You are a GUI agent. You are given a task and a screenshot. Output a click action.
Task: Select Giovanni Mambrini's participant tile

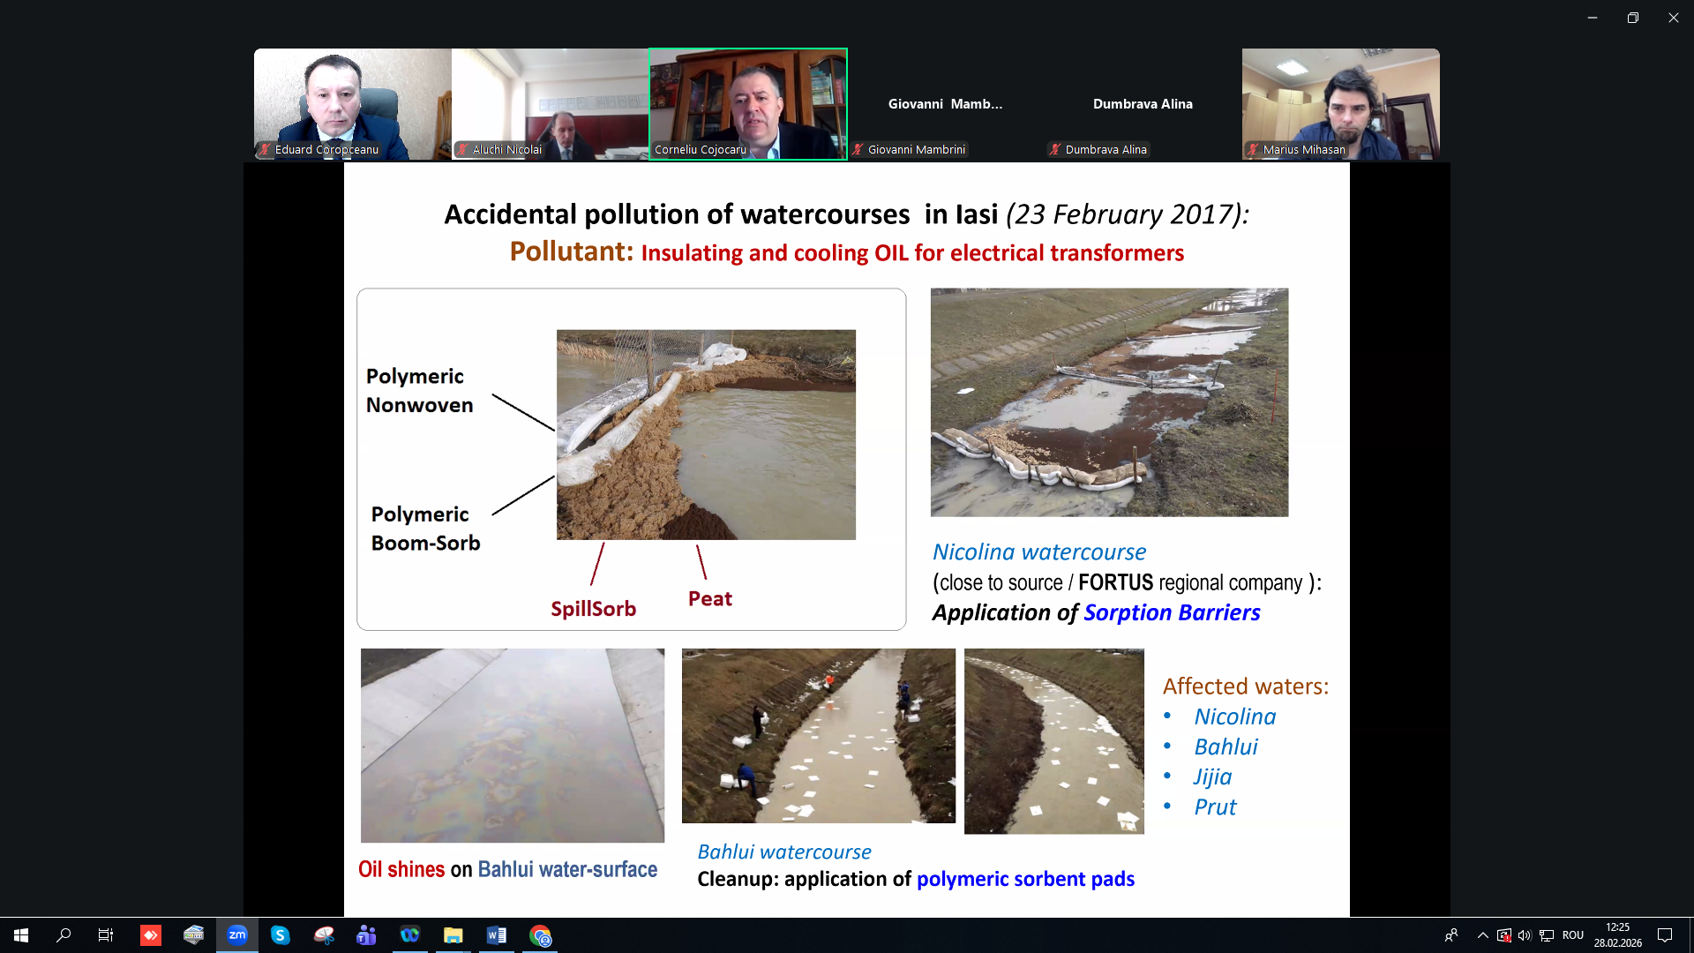[x=945, y=104]
